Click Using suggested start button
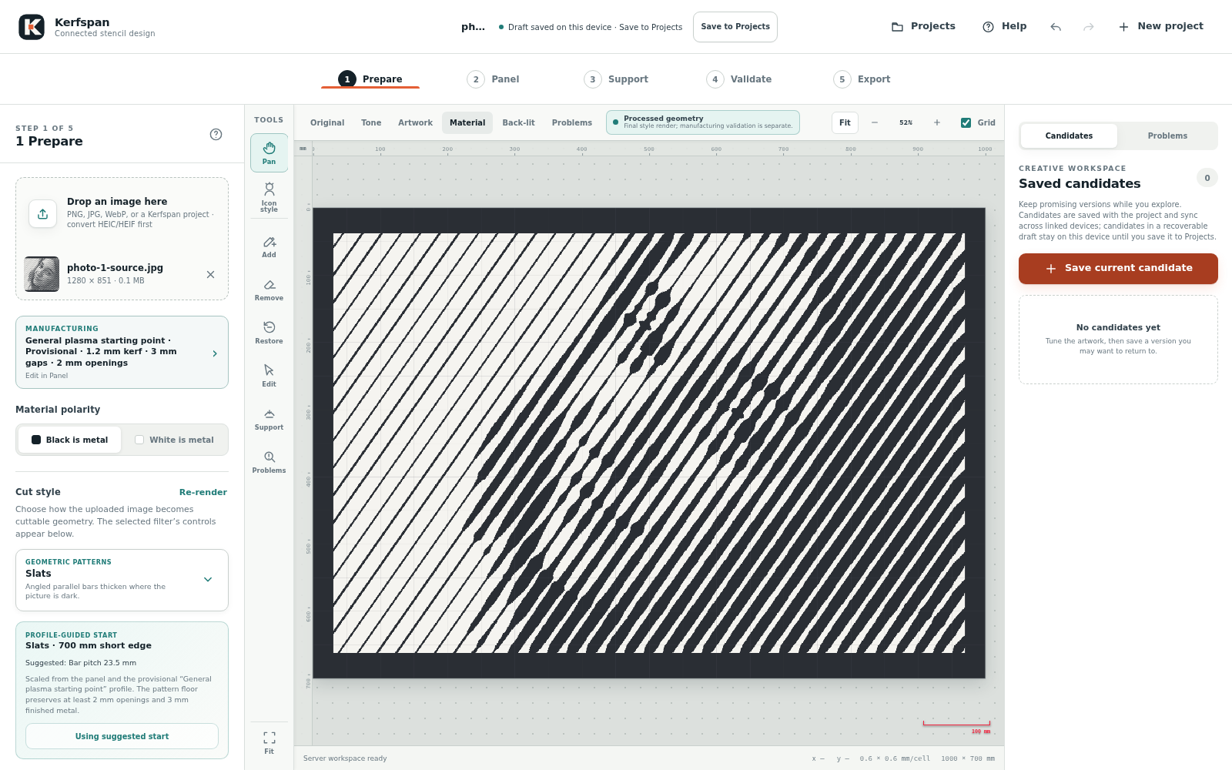The image size is (1232, 770). 122,736
